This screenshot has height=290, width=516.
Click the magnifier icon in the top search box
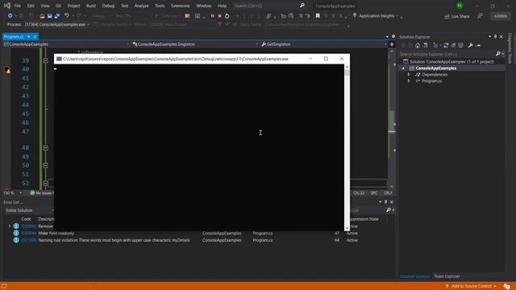(302, 6)
